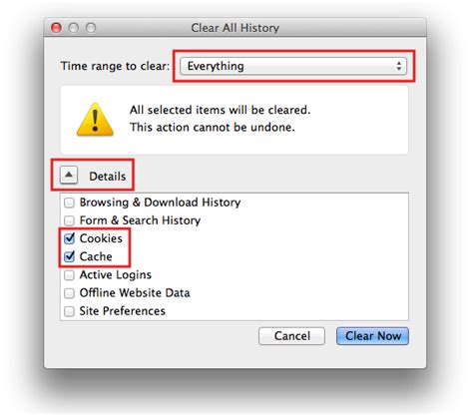Collapse Details with the up-arrow disclosure button
The image size is (473, 415).
tap(69, 175)
